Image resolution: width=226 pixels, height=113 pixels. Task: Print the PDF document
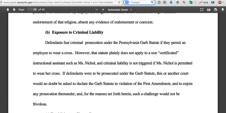coord(209,10)
